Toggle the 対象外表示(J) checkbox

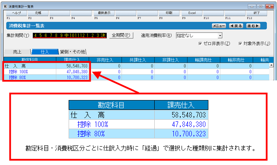(x=240, y=44)
